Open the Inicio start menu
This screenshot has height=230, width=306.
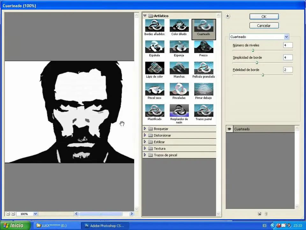(x=15, y=226)
